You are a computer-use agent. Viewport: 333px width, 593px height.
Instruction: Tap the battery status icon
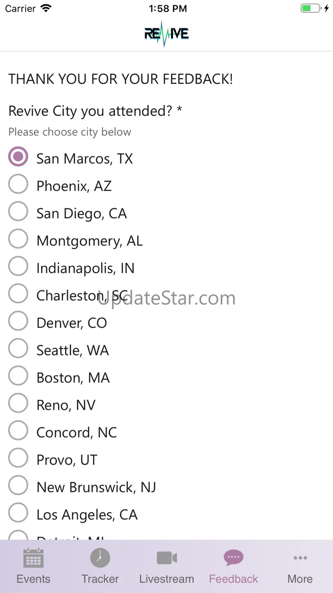point(310,9)
